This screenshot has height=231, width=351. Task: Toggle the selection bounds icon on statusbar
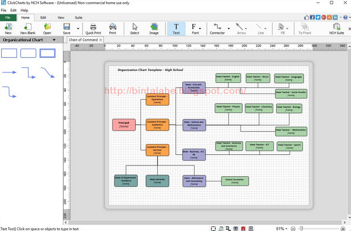pos(213,228)
